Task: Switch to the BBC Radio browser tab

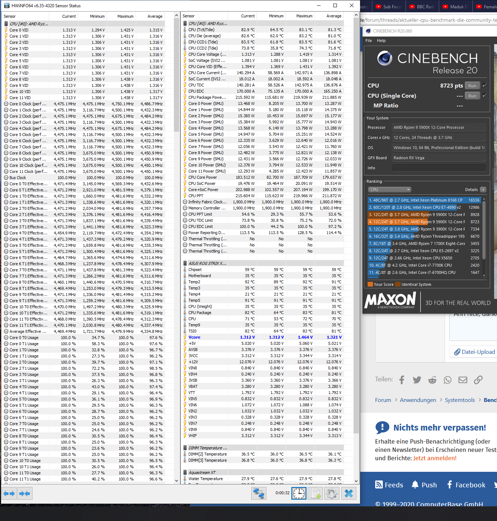Action: (421, 7)
